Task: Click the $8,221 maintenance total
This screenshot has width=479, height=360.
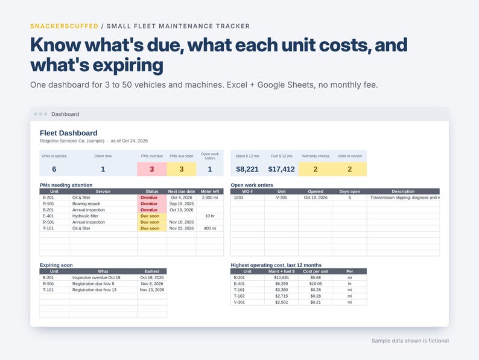Action: [247, 169]
